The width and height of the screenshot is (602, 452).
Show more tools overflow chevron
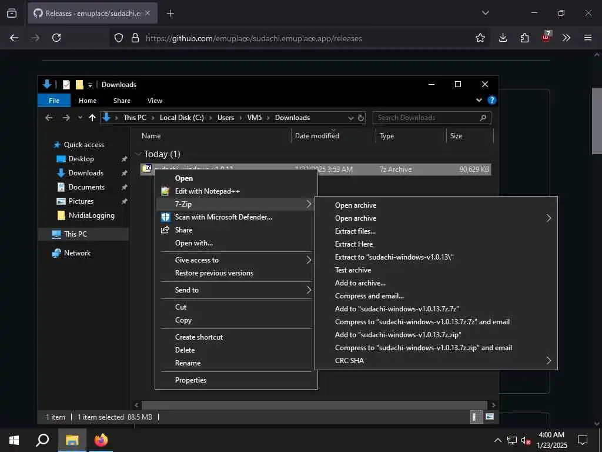pyautogui.click(x=566, y=38)
